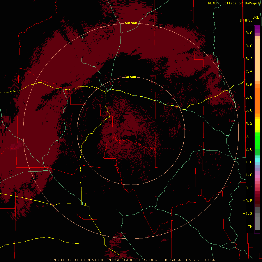Click the 5.8 value on the scale
262x262 pixels.
(x=249, y=98)
